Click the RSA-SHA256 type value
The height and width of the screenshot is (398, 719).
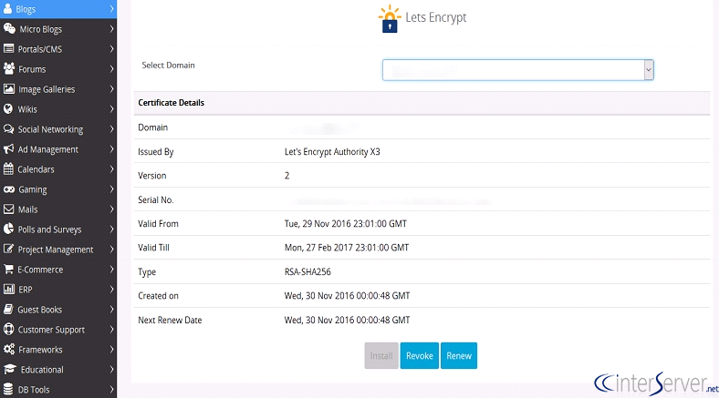307,271
